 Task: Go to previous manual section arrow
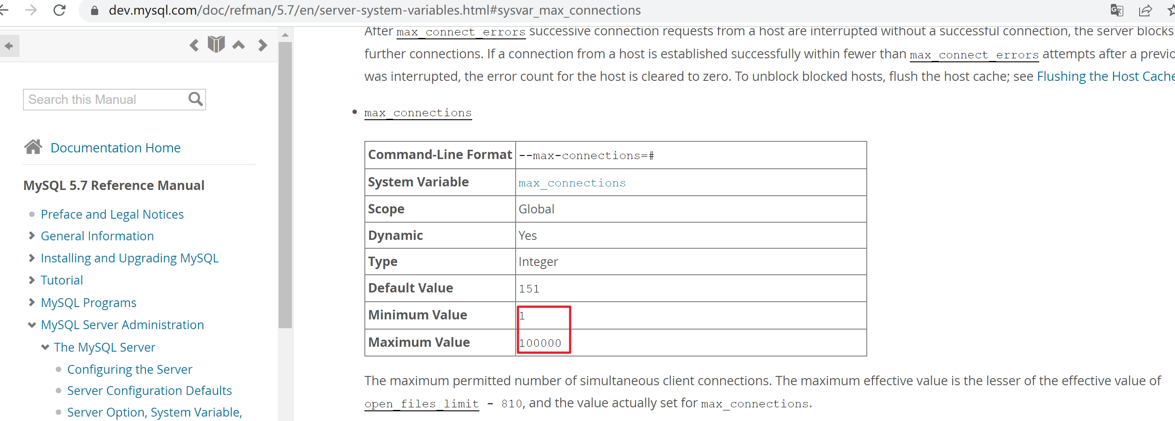tap(194, 45)
